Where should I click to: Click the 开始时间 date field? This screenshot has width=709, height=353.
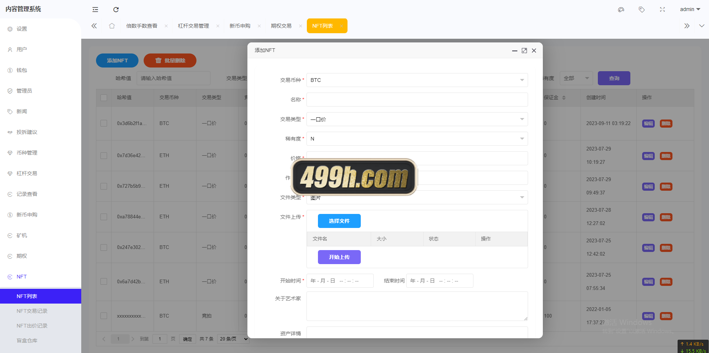(x=340, y=281)
